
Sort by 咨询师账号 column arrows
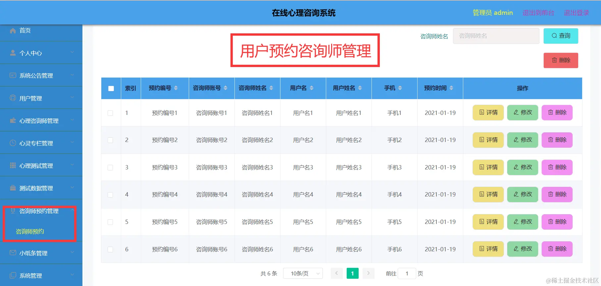click(225, 88)
